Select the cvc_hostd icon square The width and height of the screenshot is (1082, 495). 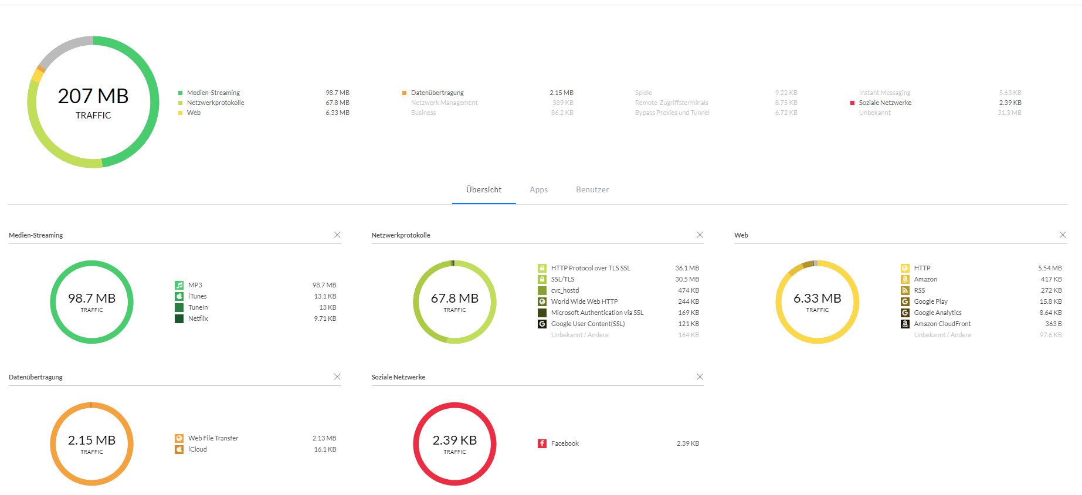click(x=542, y=290)
